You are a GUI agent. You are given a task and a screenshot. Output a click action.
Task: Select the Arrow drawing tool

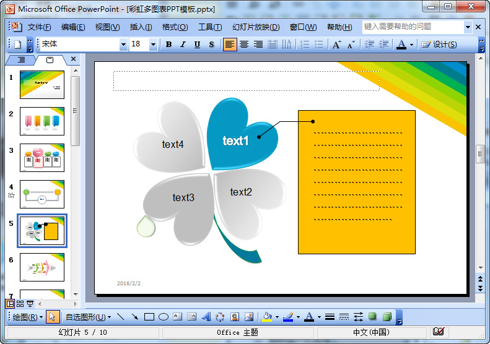tap(134, 317)
